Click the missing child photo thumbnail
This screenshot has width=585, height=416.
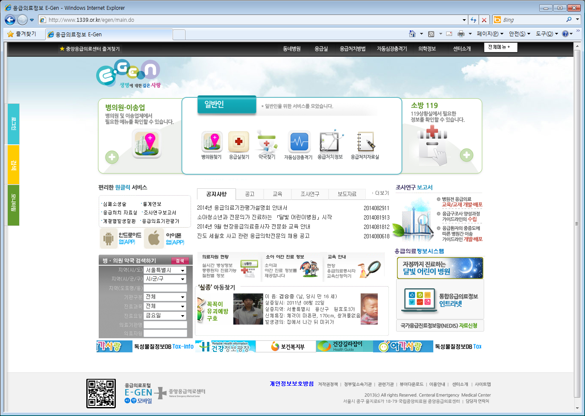click(x=248, y=309)
